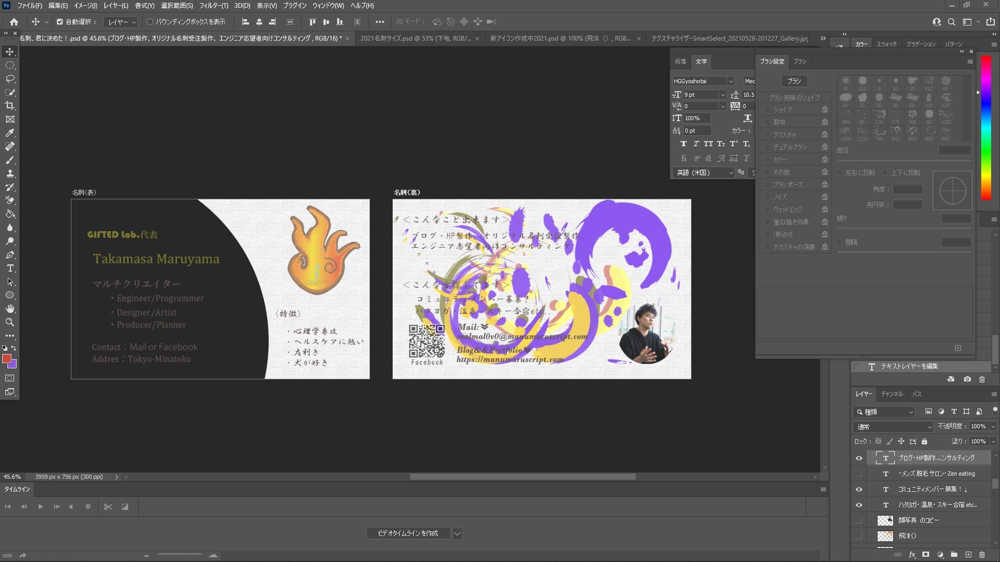Image resolution: width=1000 pixels, height=562 pixels.
Task: Switch to the スウォッチ tab
Action: pyautogui.click(x=886, y=44)
